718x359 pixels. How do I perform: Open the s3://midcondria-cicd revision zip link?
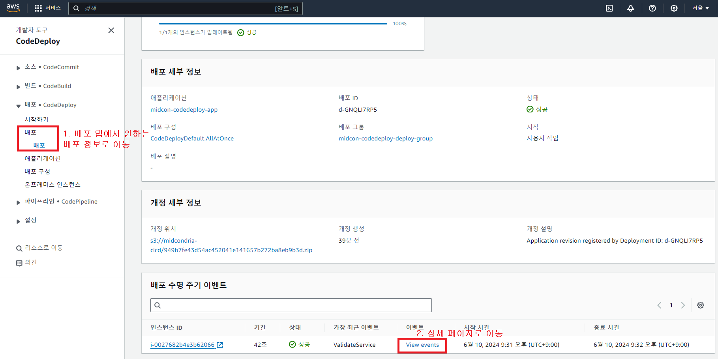(x=231, y=245)
